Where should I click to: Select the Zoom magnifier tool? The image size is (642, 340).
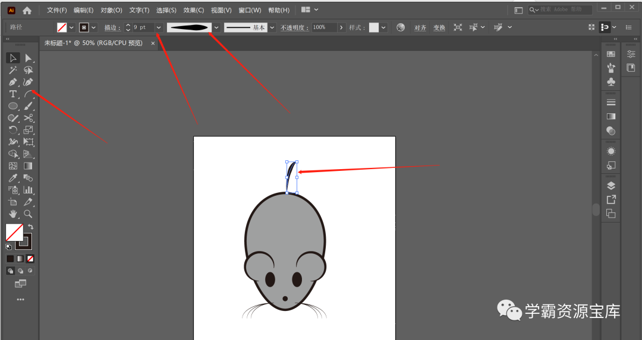[x=28, y=214]
